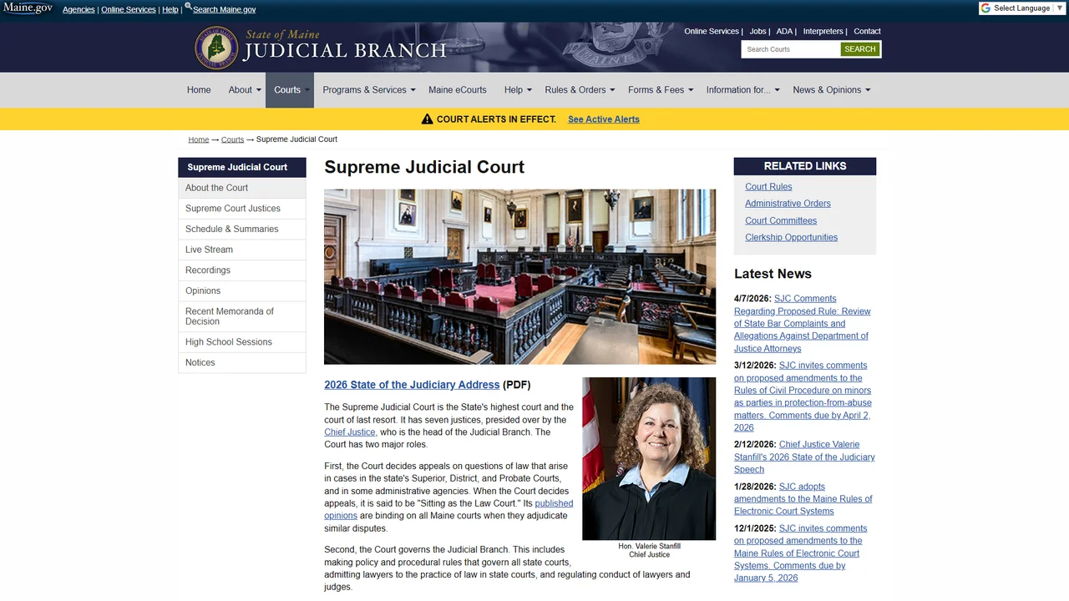Open the Chief Justice Stanfill speech news link
This screenshot has height=601, width=1069.
click(804, 457)
